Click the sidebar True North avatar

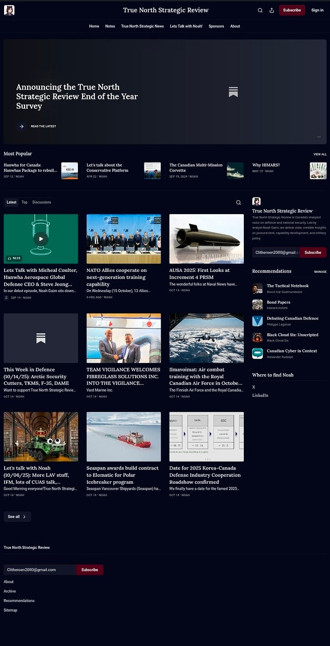pyautogui.click(x=256, y=201)
